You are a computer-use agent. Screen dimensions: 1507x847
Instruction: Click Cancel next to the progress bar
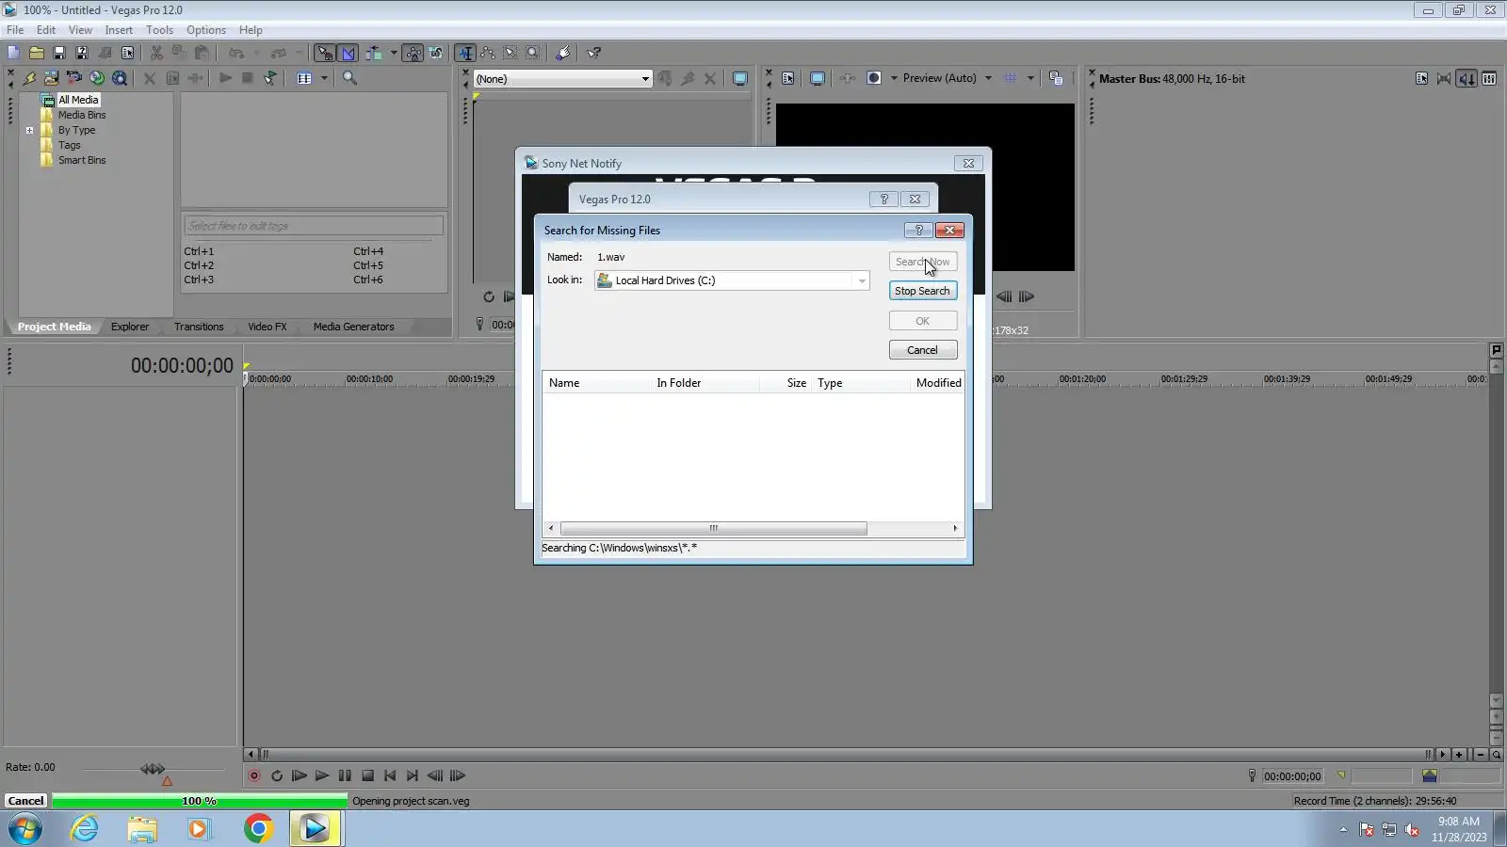pos(25,801)
